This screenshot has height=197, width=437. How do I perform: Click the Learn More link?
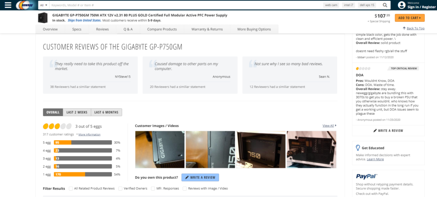[375, 159]
